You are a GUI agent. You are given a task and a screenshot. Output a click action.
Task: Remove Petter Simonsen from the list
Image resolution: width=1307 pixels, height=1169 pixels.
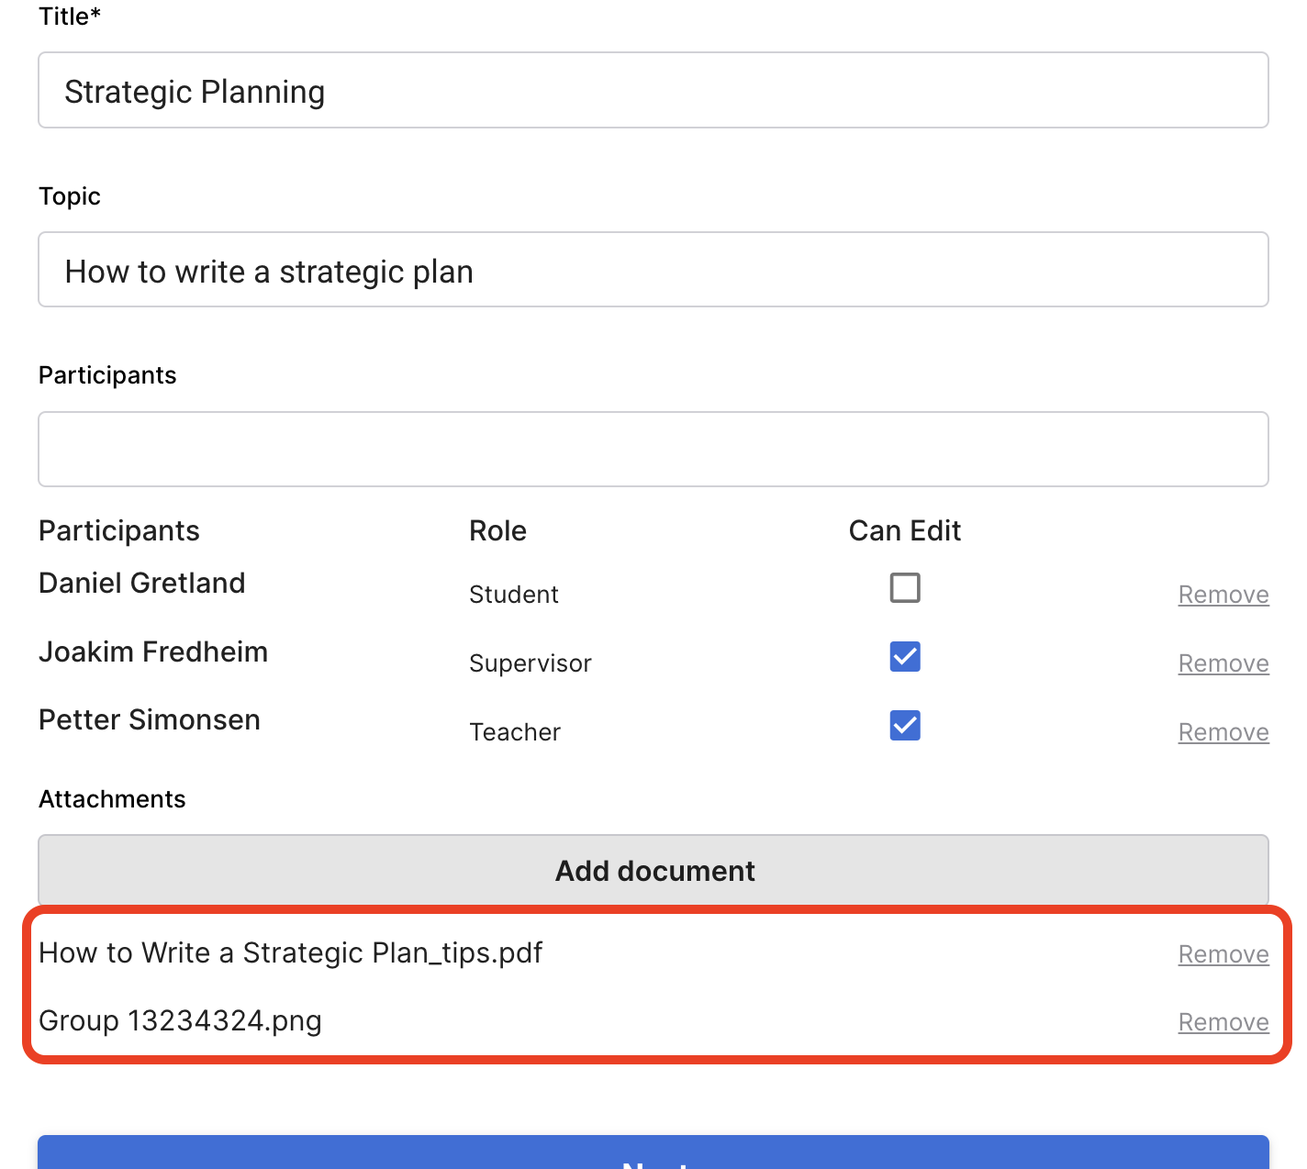click(1223, 732)
